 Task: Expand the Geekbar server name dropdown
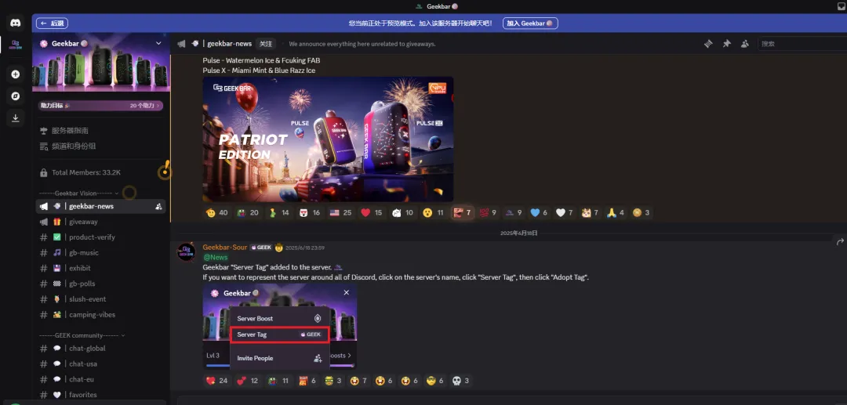(158, 43)
